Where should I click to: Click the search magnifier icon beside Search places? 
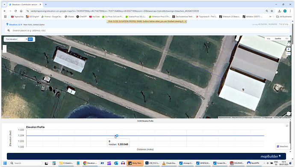pyautogui.click(x=9, y=30)
